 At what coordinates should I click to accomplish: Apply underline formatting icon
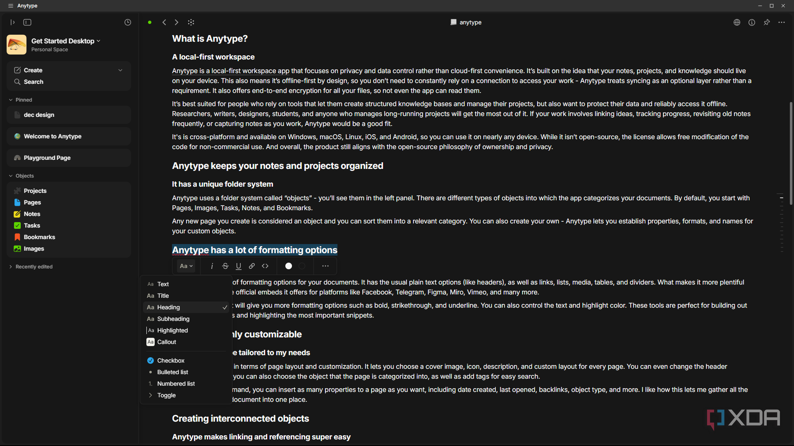pyautogui.click(x=239, y=266)
